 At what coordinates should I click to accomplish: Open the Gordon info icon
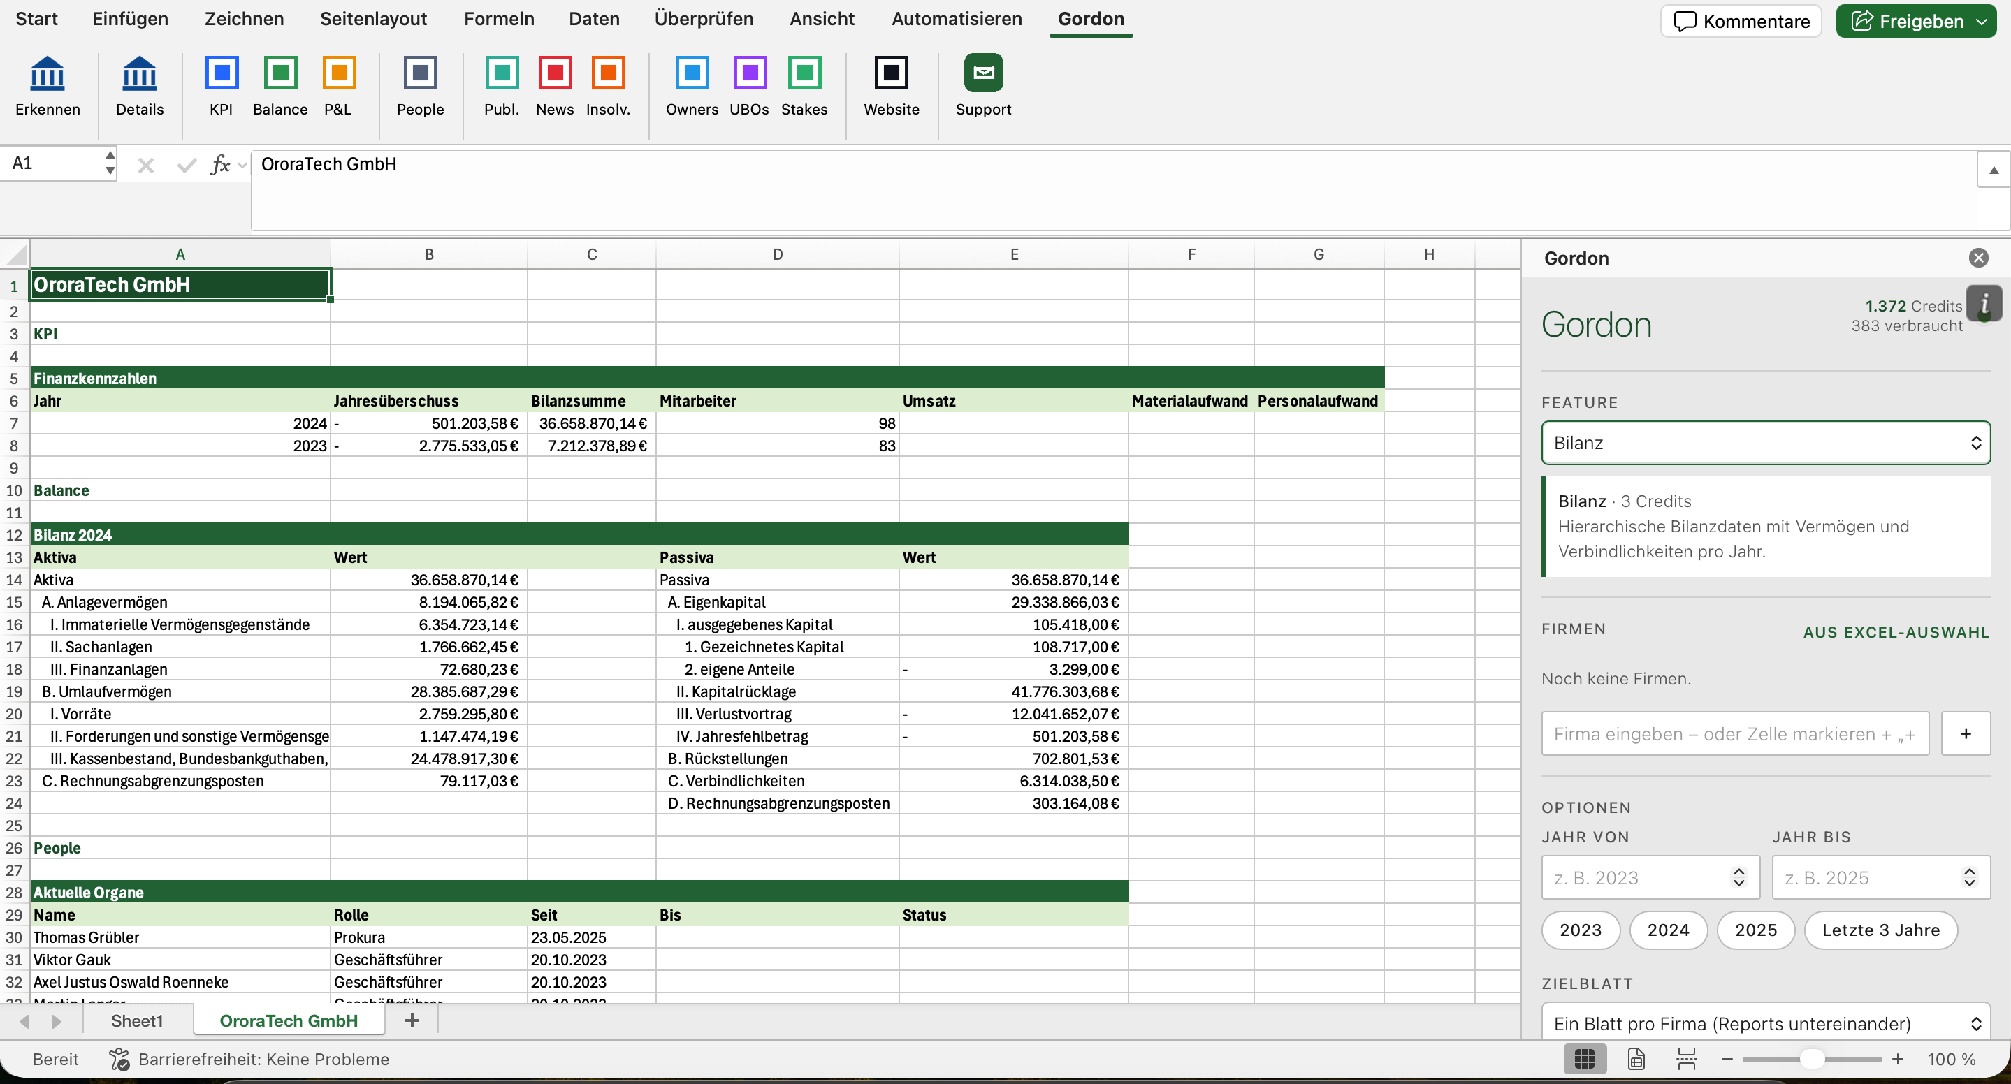(1984, 304)
